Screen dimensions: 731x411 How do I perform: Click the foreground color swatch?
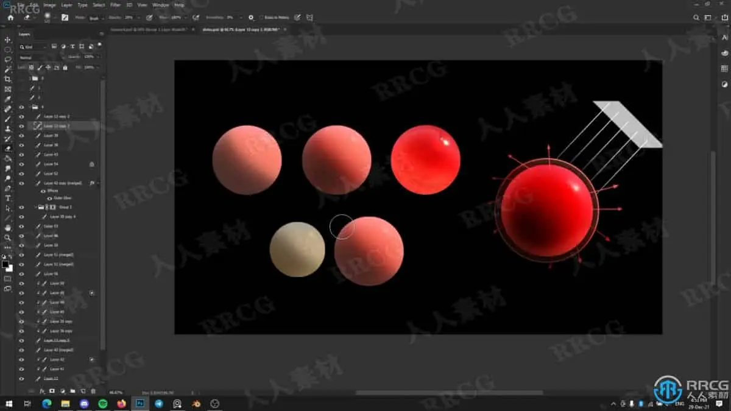[4, 264]
